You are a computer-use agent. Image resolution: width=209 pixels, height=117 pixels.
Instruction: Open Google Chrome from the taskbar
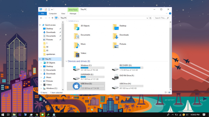point(37,115)
